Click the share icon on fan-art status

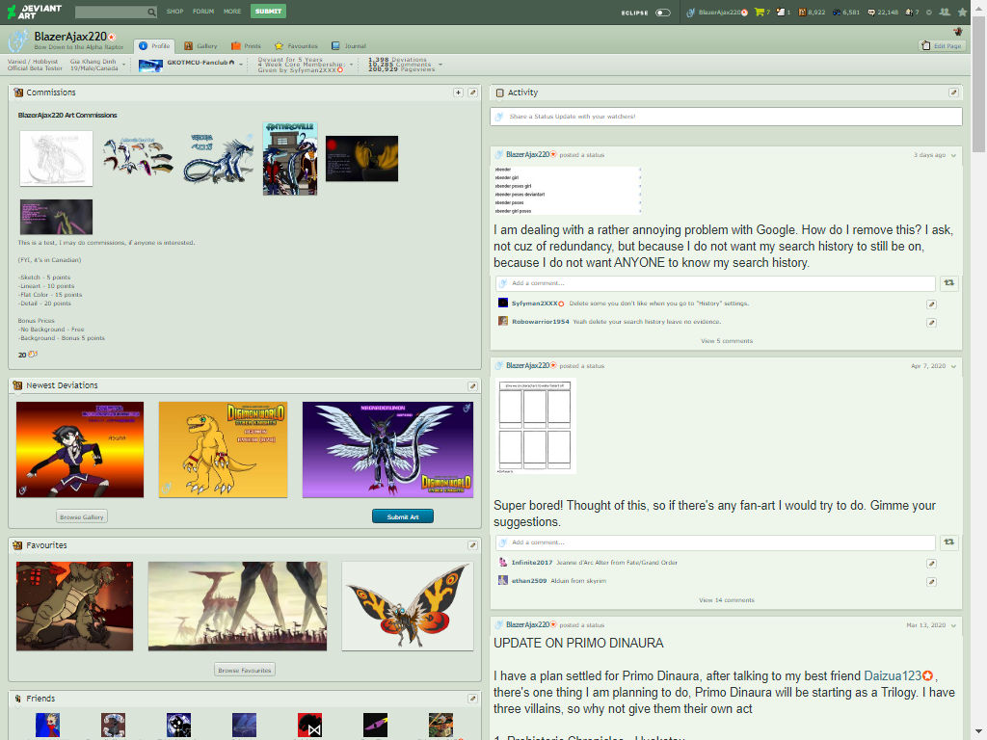click(x=949, y=542)
